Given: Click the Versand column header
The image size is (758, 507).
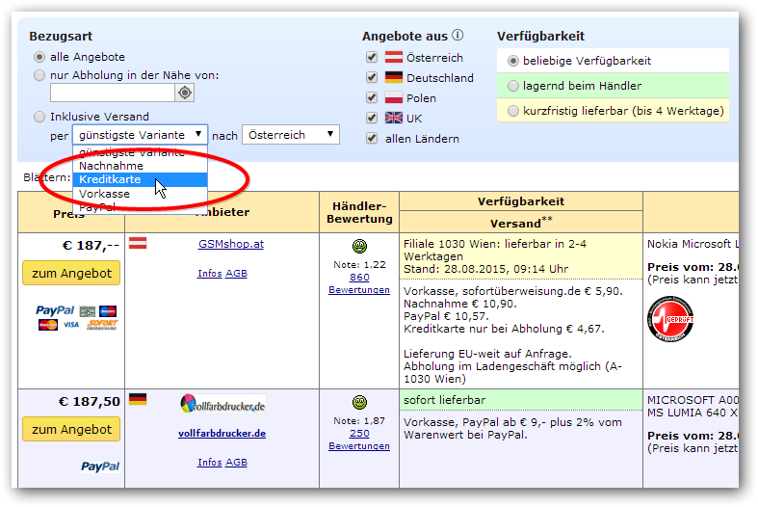Looking at the screenshot, I should pyautogui.click(x=521, y=223).
